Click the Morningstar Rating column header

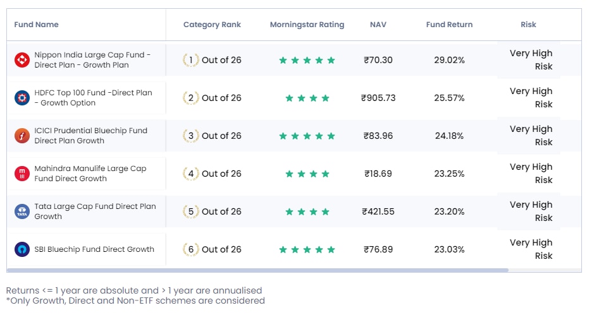tap(307, 25)
